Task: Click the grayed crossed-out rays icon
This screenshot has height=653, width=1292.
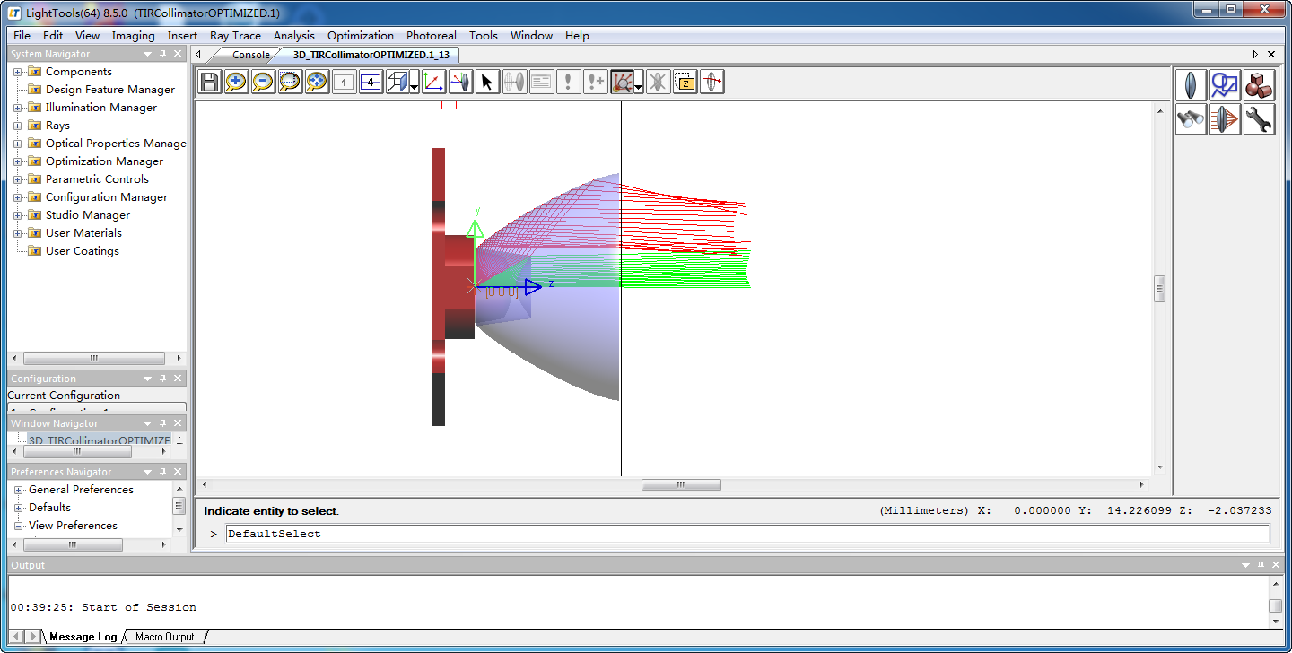Action: (x=658, y=83)
